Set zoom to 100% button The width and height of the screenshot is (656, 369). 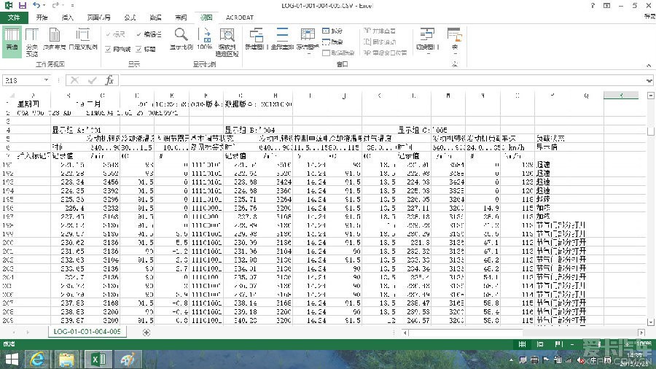pyautogui.click(x=205, y=39)
